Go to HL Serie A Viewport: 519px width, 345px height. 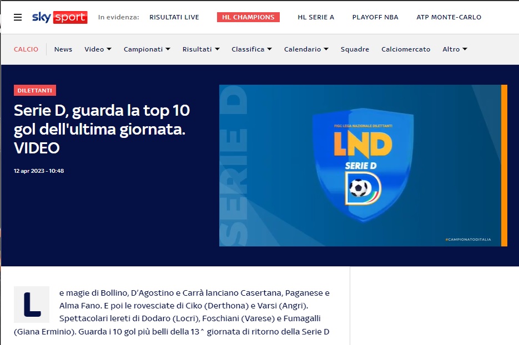click(316, 17)
